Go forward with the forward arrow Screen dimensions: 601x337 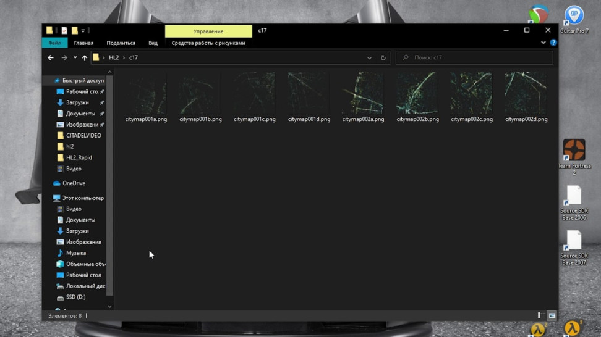pos(64,57)
